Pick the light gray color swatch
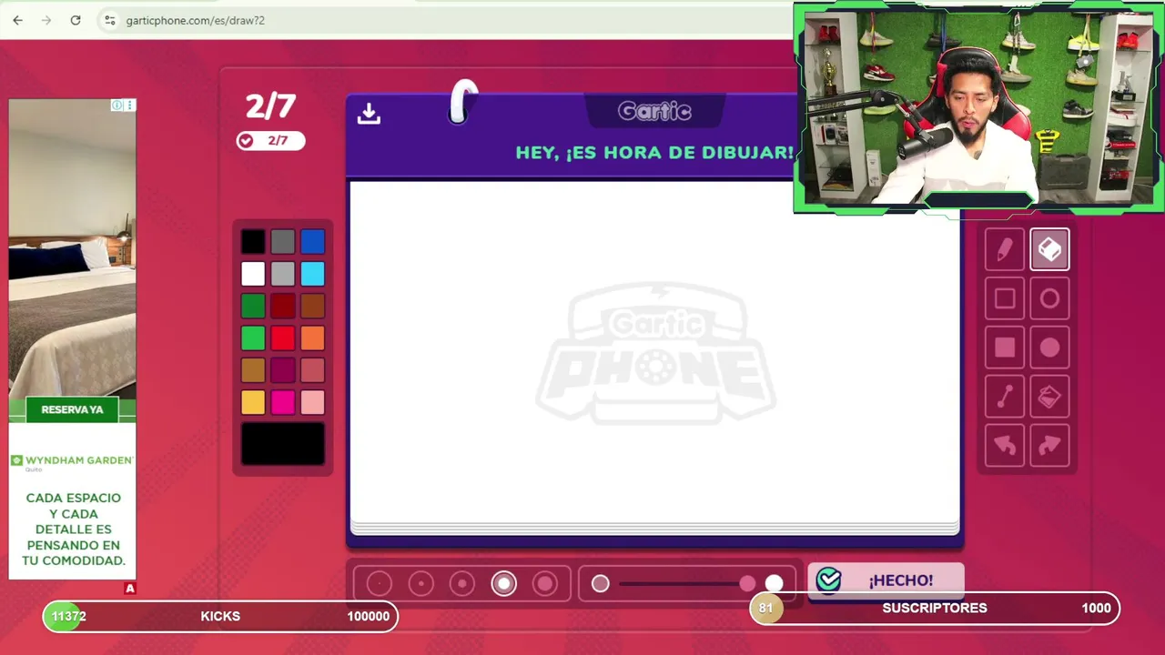The height and width of the screenshot is (655, 1165). point(283,274)
